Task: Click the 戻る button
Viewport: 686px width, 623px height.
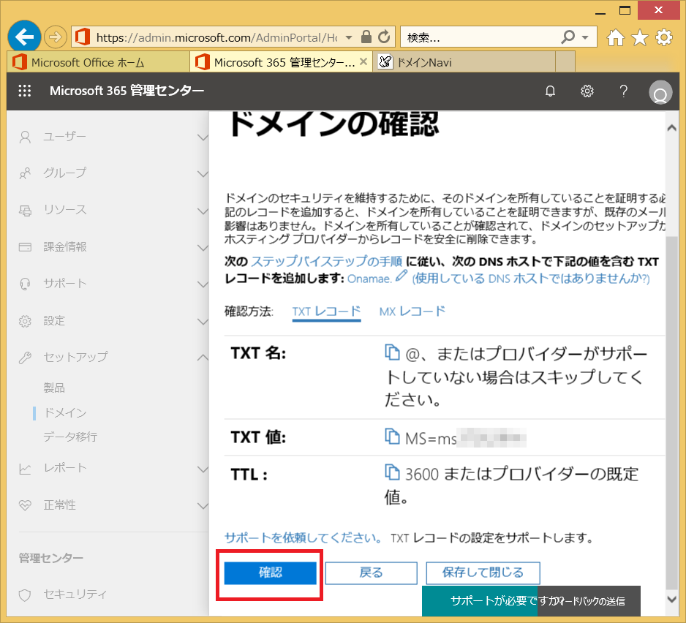Action: 371,573
